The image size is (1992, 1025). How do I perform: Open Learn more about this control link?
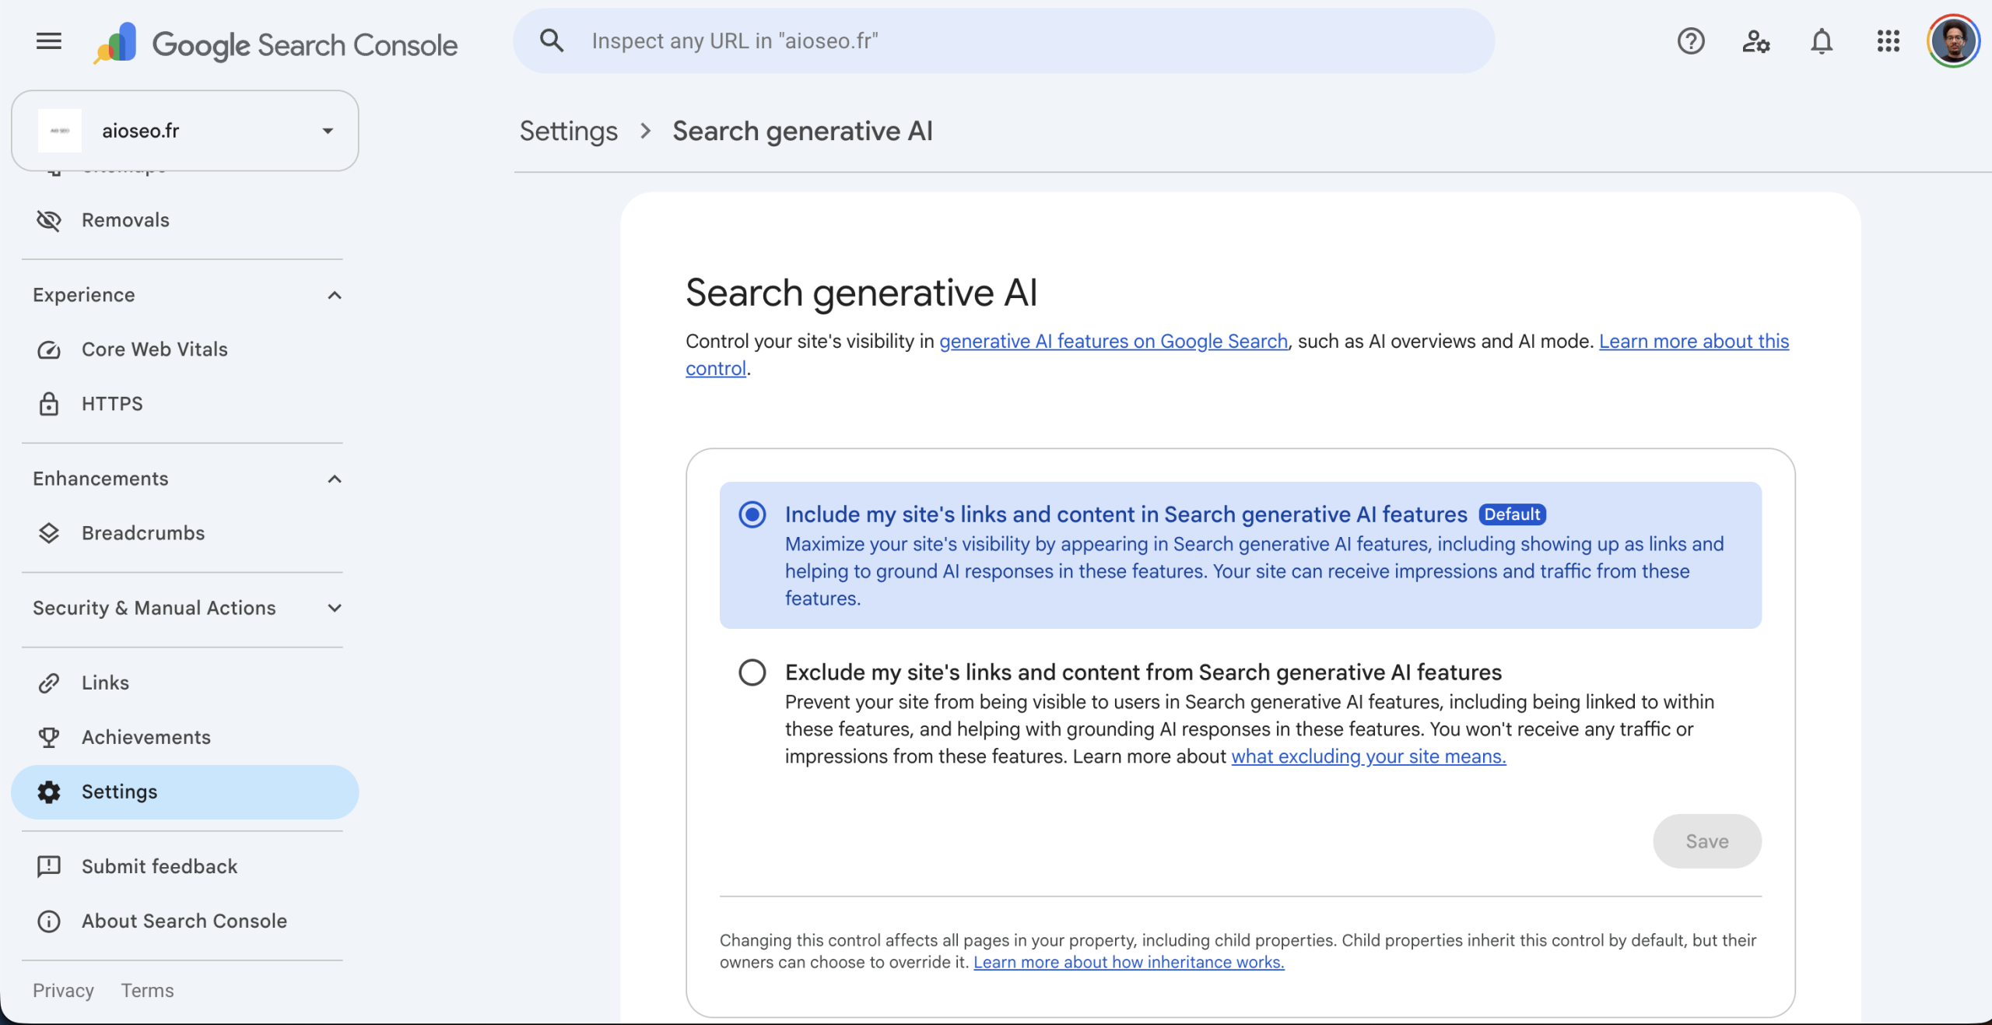(1694, 341)
